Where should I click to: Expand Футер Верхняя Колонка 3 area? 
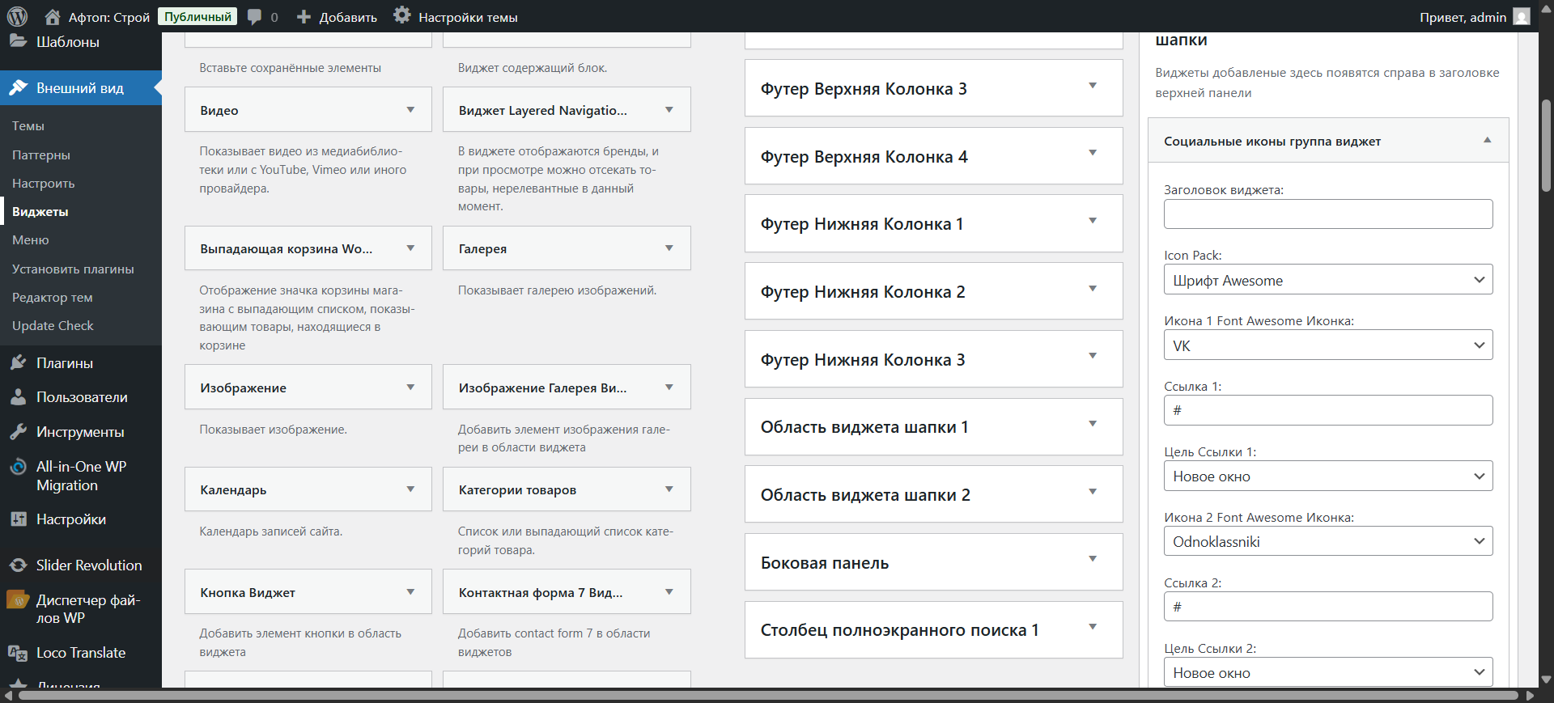[x=1092, y=86]
